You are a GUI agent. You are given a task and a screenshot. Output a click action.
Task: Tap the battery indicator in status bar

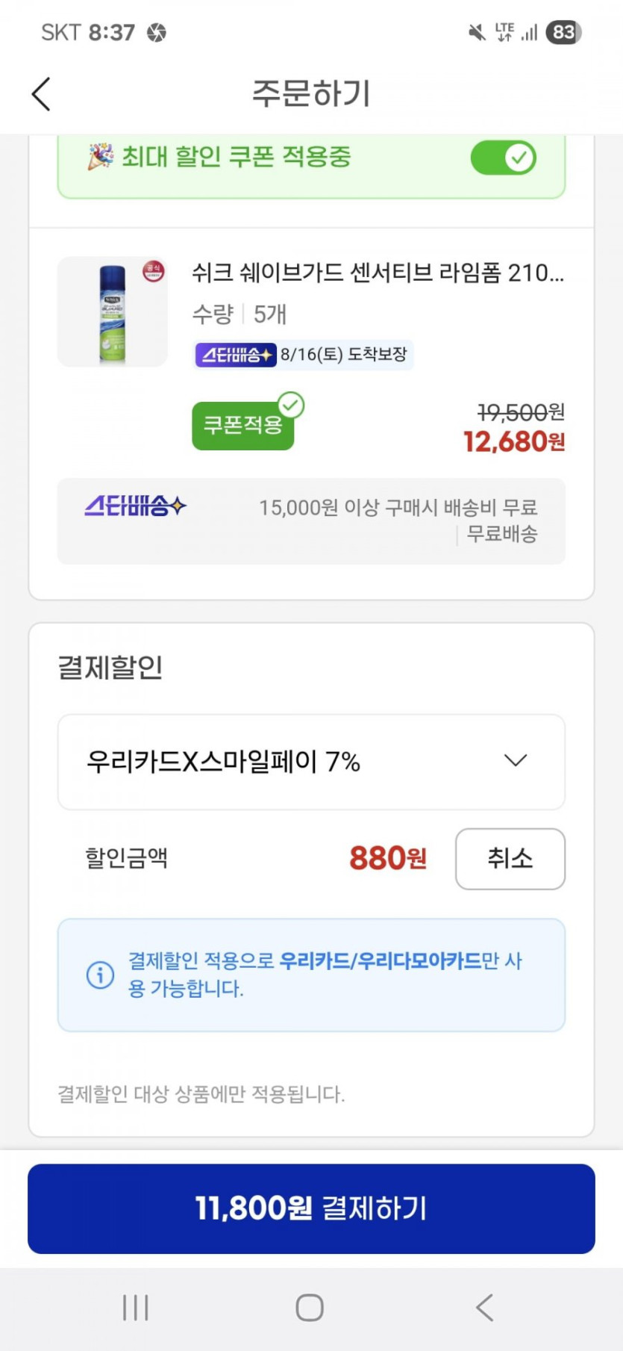coord(563,32)
